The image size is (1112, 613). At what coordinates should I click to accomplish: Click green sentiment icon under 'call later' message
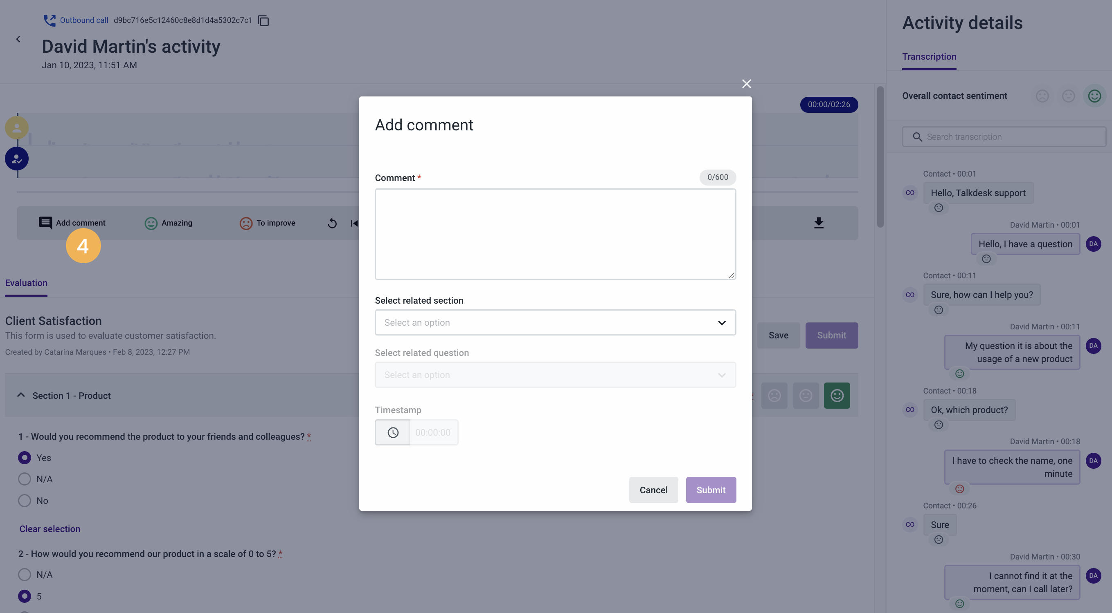click(959, 604)
